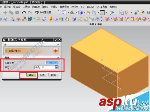The width and height of the screenshot is (150, 112).
Task: Click the orange sketch grid icon
Action: (18, 19)
